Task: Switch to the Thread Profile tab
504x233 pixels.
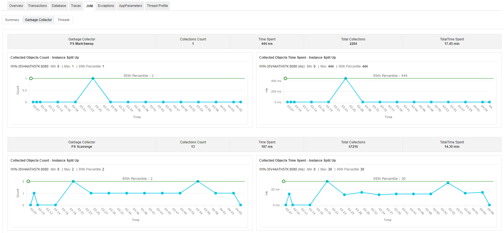Action: coord(157,6)
